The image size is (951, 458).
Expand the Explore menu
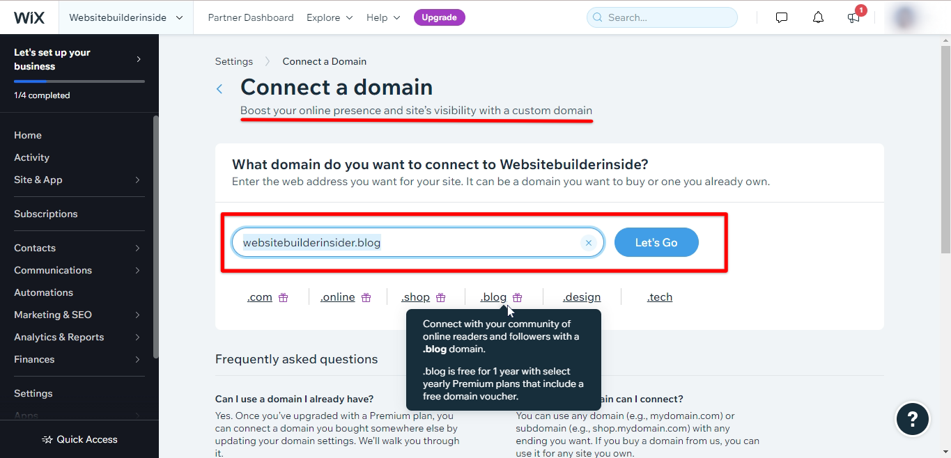330,17
